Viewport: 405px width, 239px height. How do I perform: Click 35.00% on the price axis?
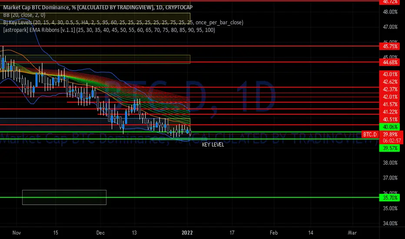[x=390, y=208]
